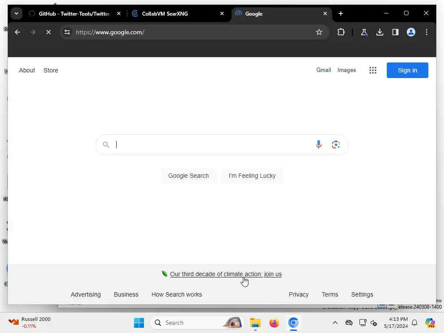Open Gmail link

(323, 70)
